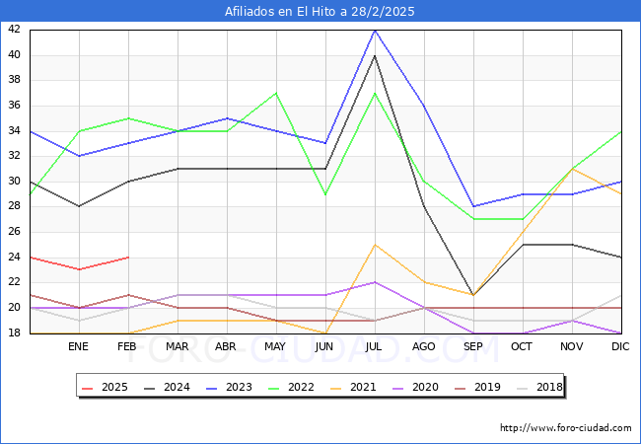Click the purple 2020 line peak at JUL
Image resolution: width=641 pixels, height=444 pixels.
pyautogui.click(x=375, y=282)
